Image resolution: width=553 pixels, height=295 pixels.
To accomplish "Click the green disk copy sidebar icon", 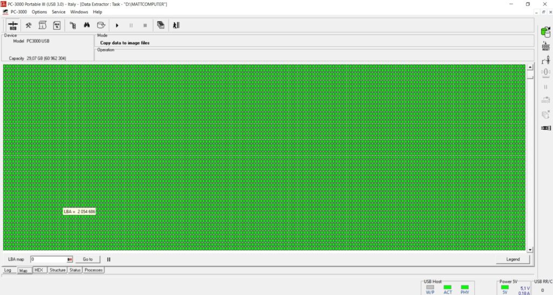I will tap(545, 32).
